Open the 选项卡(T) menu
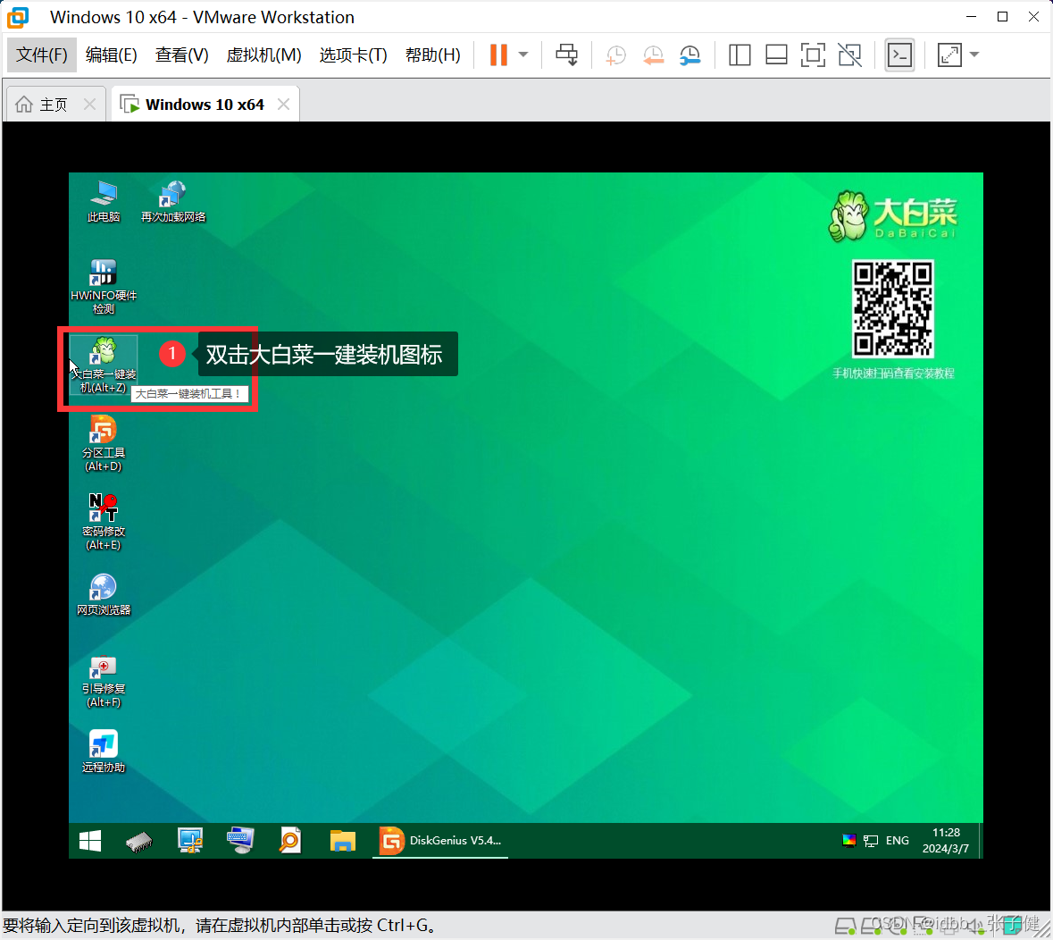This screenshot has width=1053, height=940. click(354, 55)
